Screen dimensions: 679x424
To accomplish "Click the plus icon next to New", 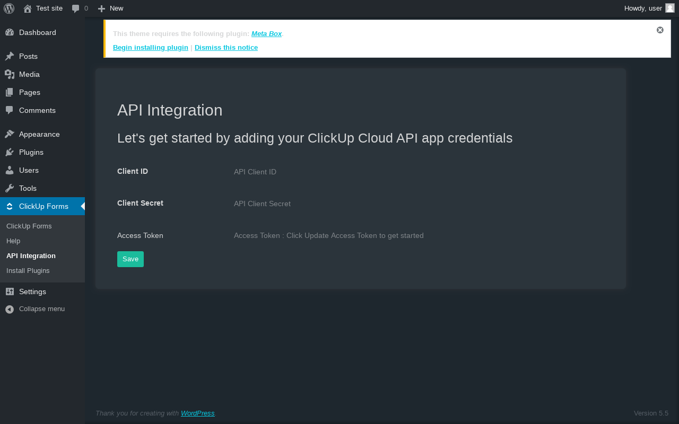I will 101,8.
